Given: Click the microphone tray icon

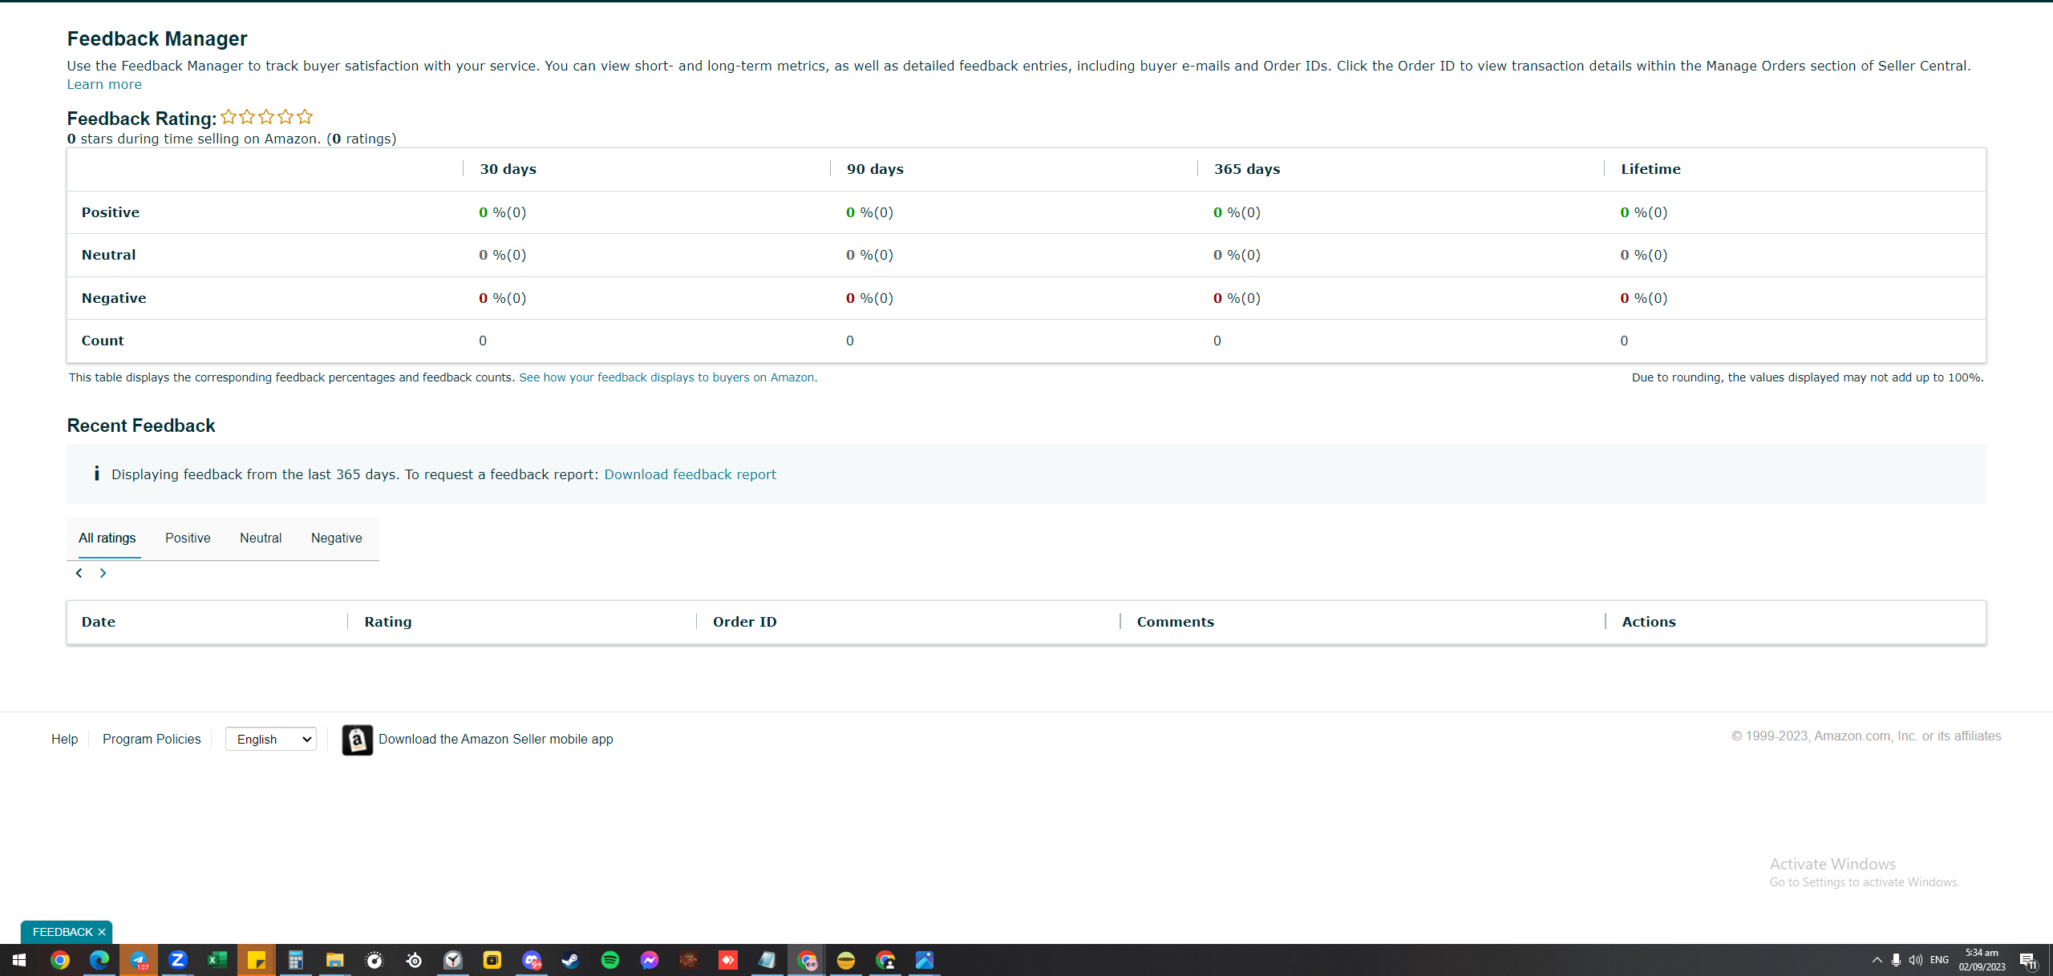Looking at the screenshot, I should (1896, 960).
